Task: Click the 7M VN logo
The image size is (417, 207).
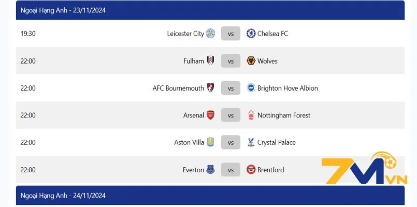Action: 364,169
